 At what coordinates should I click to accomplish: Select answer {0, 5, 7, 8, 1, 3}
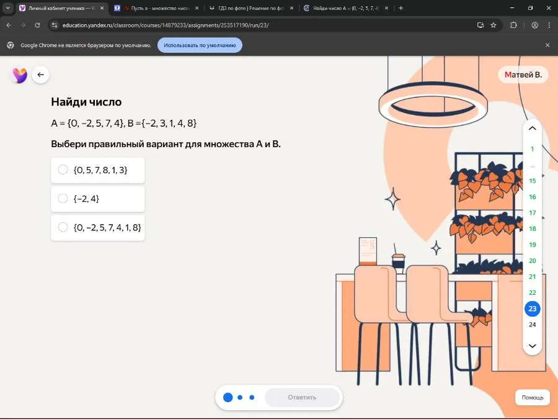pyautogui.click(x=63, y=170)
